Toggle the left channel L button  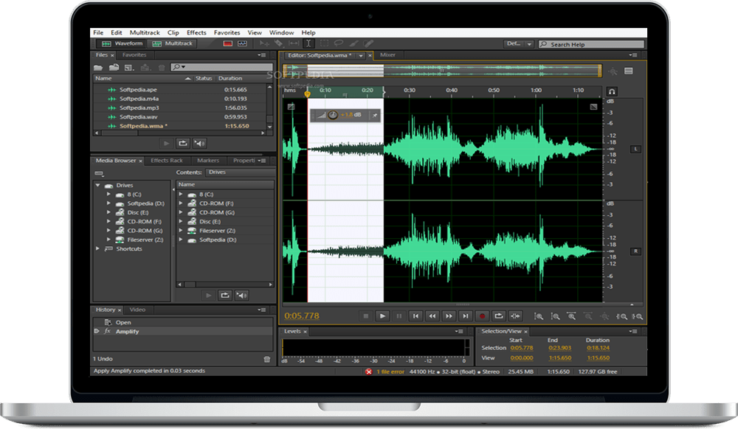click(x=635, y=149)
